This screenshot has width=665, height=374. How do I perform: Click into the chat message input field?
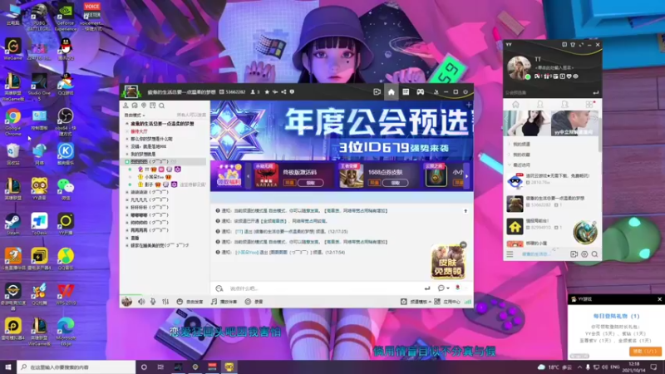[x=323, y=288]
